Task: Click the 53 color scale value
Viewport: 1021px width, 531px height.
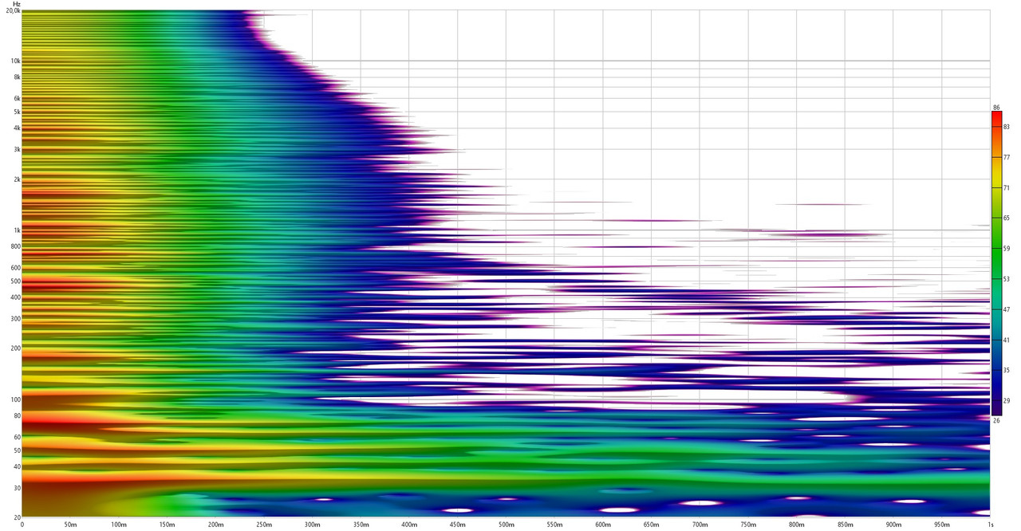Action: pos(1007,279)
